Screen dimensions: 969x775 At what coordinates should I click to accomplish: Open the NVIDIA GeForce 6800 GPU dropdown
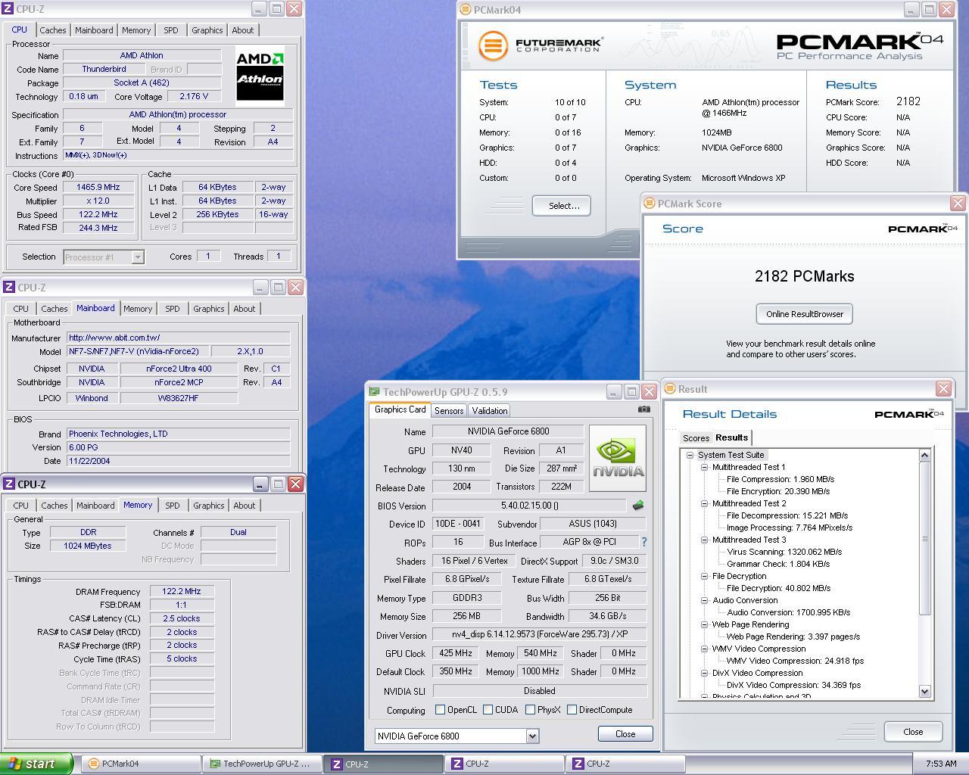click(532, 736)
